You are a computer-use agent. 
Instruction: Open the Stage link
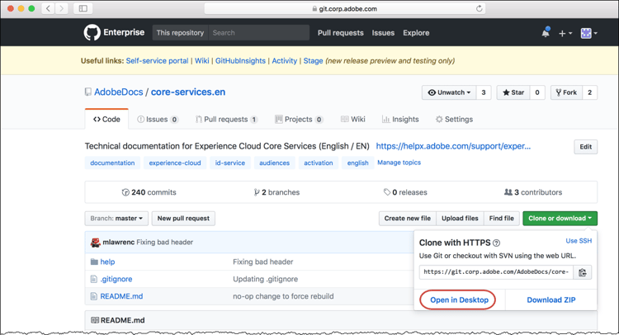coord(313,61)
